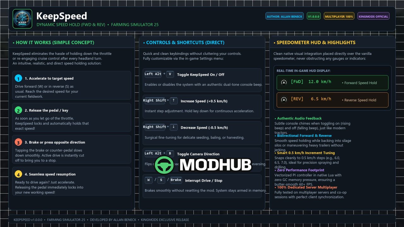Click the Left Alt keycap beside the B key
404x227 pixels.
[x=153, y=154]
